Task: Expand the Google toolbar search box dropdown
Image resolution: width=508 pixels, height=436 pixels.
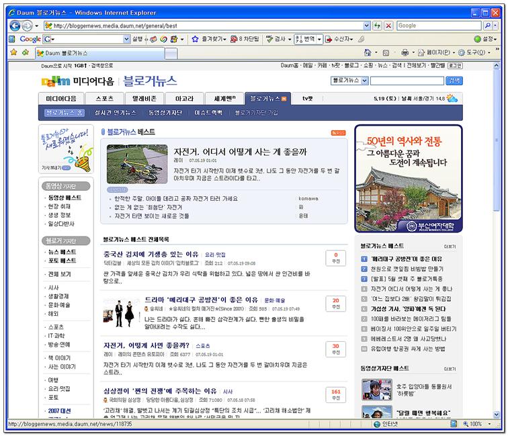Action: 127,39
